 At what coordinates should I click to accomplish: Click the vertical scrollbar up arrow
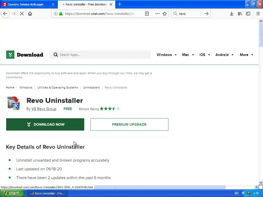pyautogui.click(x=261, y=21)
